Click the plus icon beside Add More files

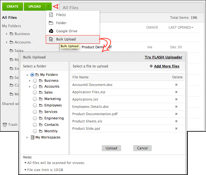pos(151,66)
